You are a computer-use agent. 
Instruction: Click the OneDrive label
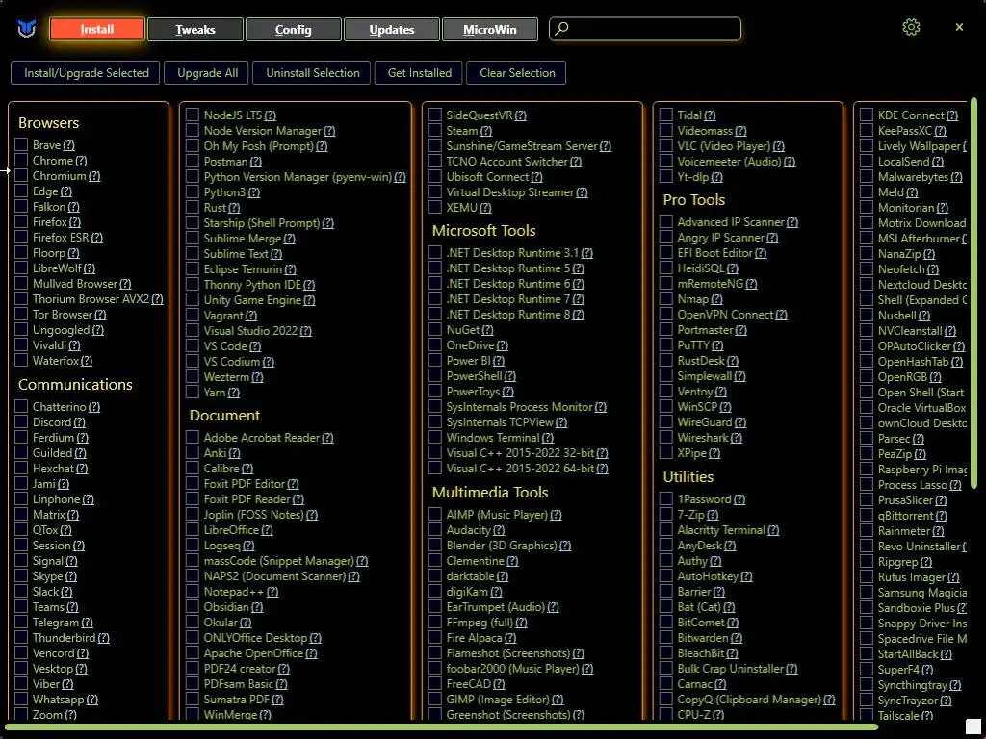(x=470, y=345)
